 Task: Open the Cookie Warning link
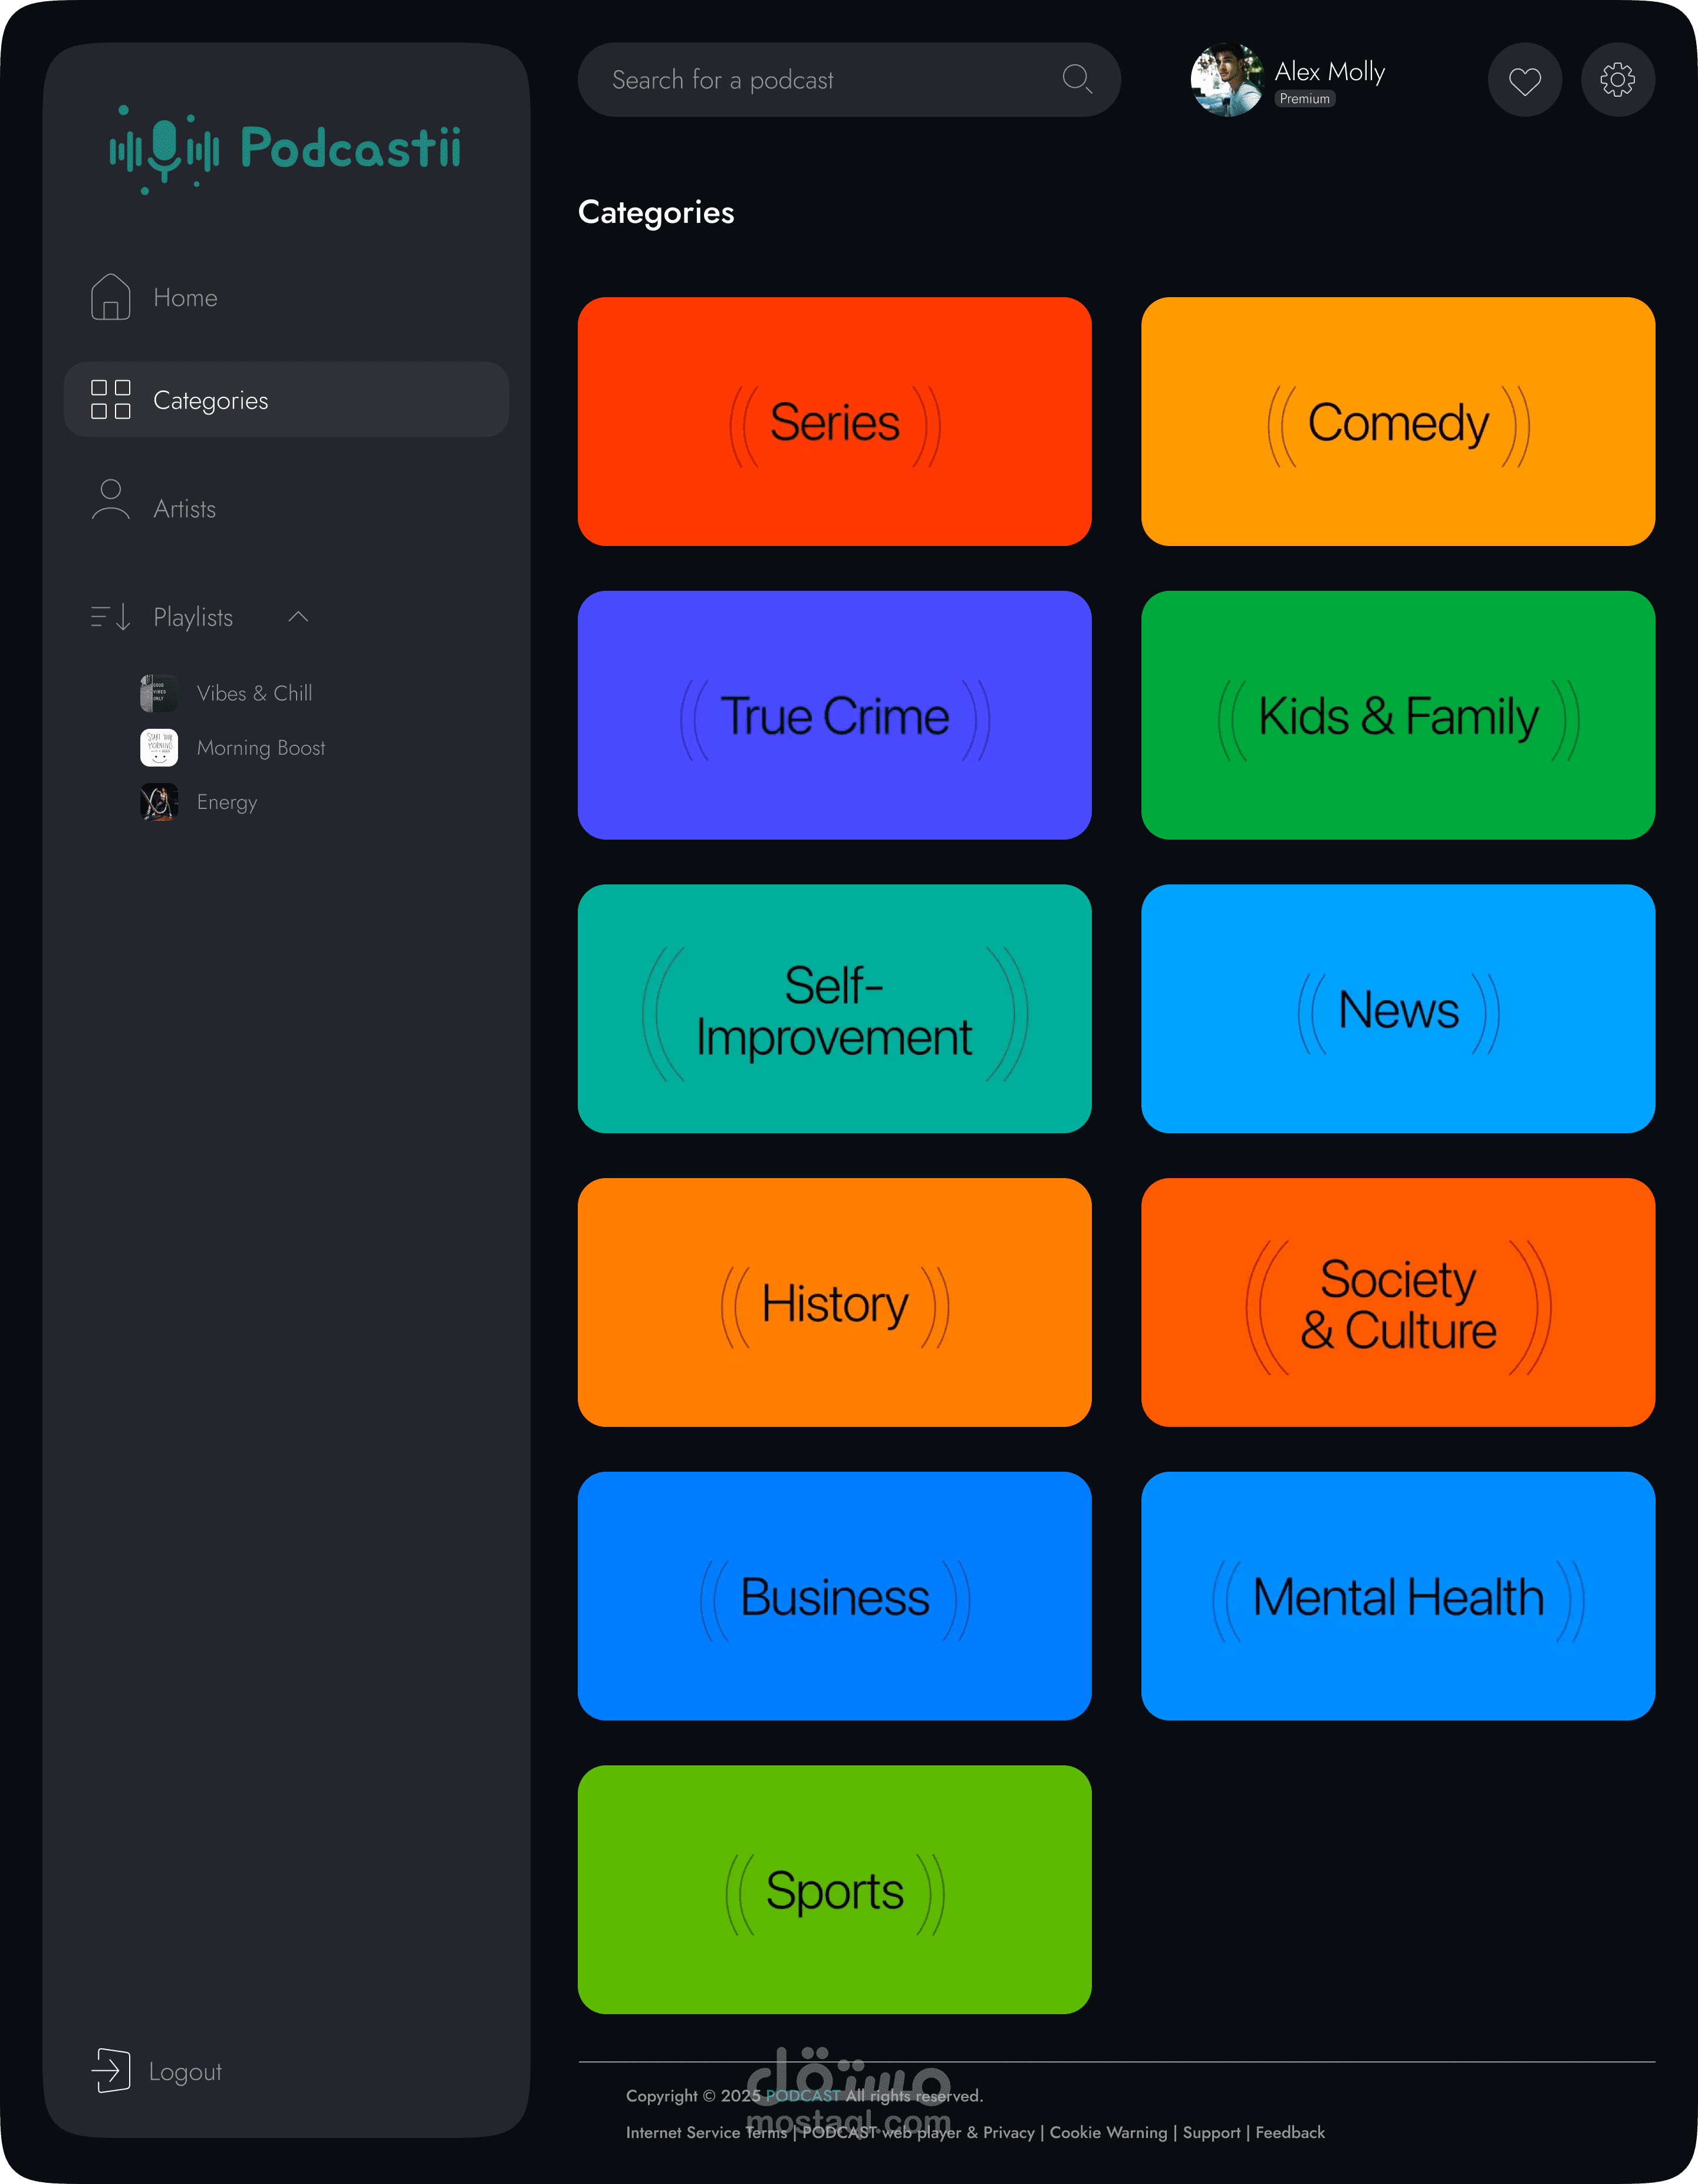tap(1108, 2132)
